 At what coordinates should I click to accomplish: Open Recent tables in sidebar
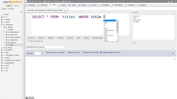click(4, 9)
